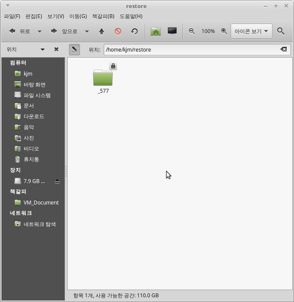
Task: Go up to parent folder
Action: [102, 31]
